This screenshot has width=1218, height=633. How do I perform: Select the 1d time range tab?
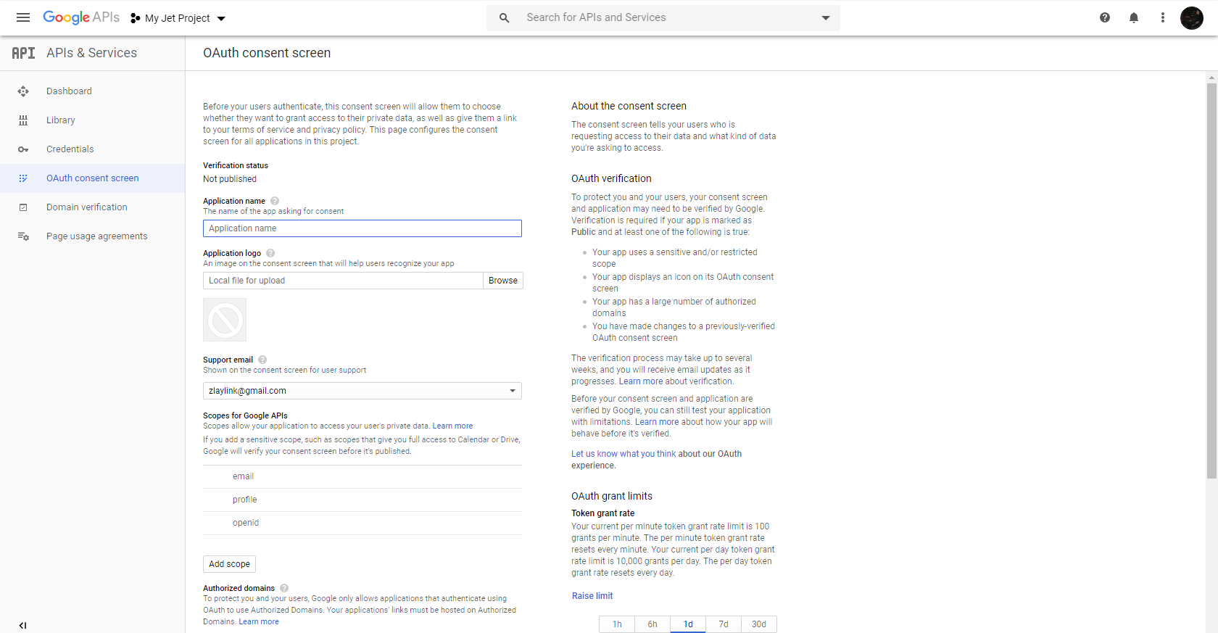[688, 624]
